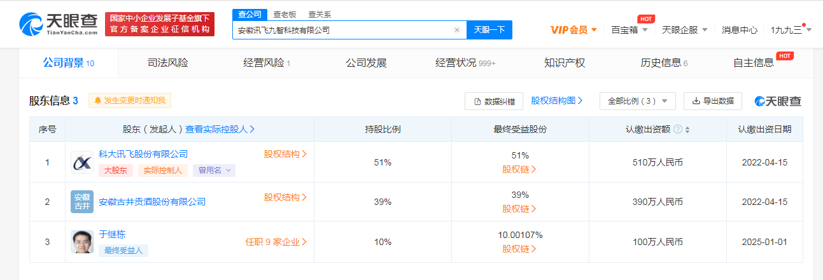Click 于继栋's portrait photo
This screenshot has width=823, height=280.
(81, 242)
